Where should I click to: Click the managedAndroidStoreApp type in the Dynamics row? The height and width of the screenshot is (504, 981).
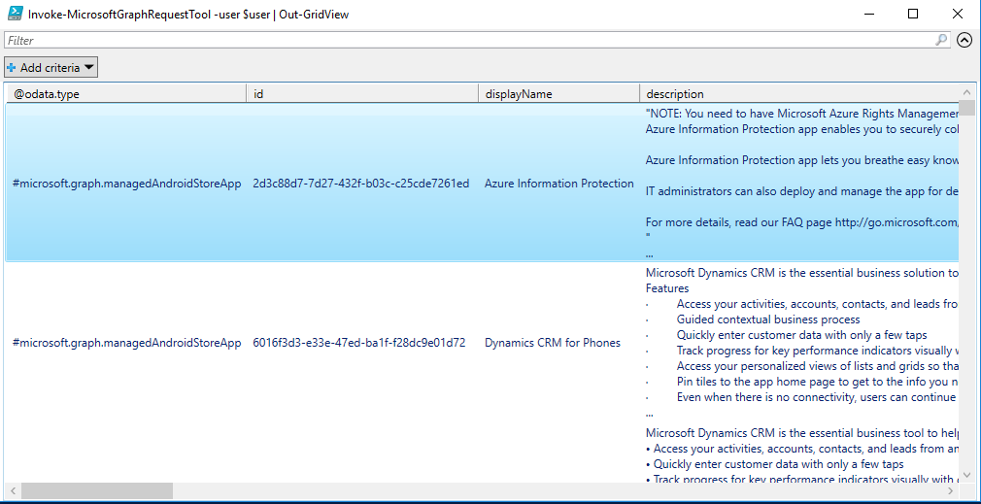pyautogui.click(x=126, y=343)
